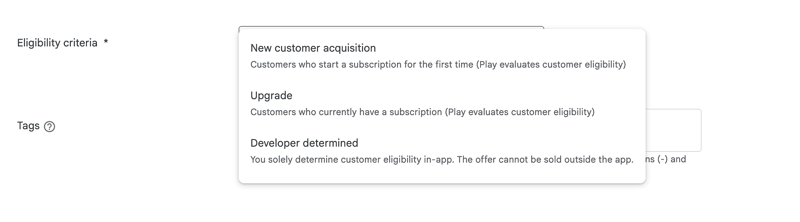
Task: Open the help icon beside Tags
Action: [x=50, y=127]
